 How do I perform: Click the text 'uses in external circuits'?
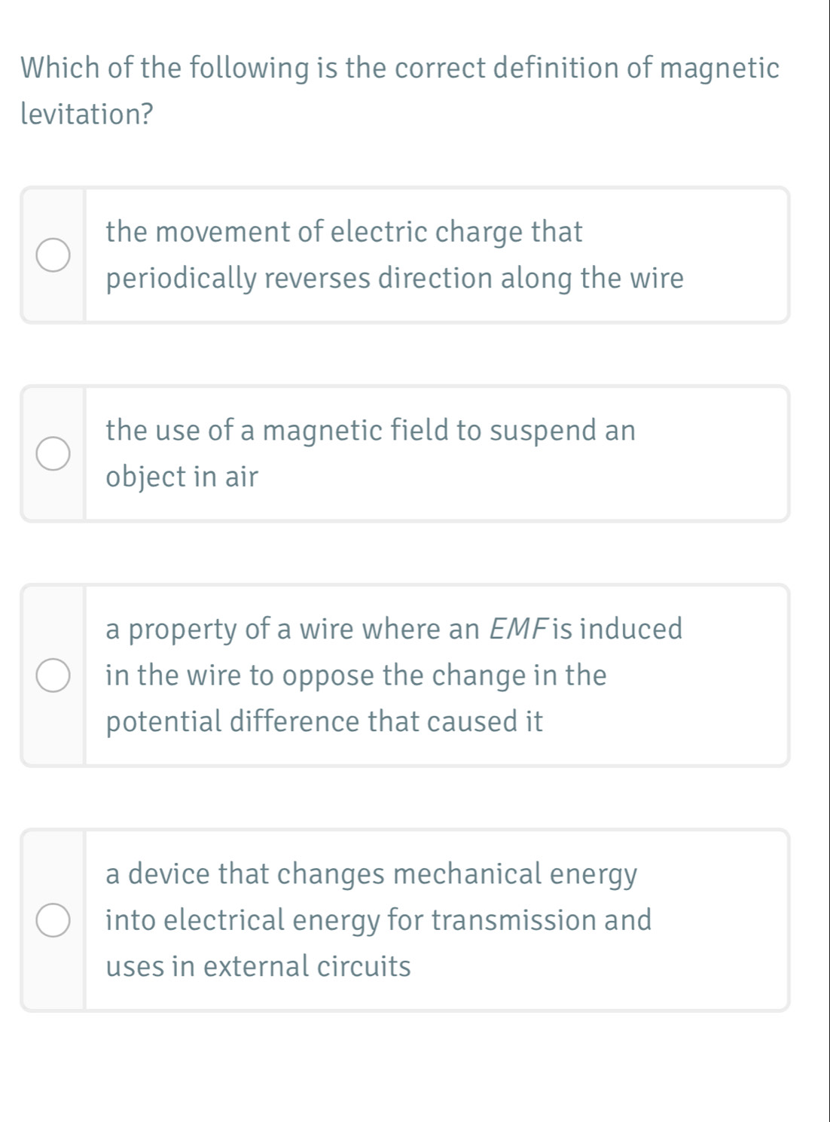(258, 966)
